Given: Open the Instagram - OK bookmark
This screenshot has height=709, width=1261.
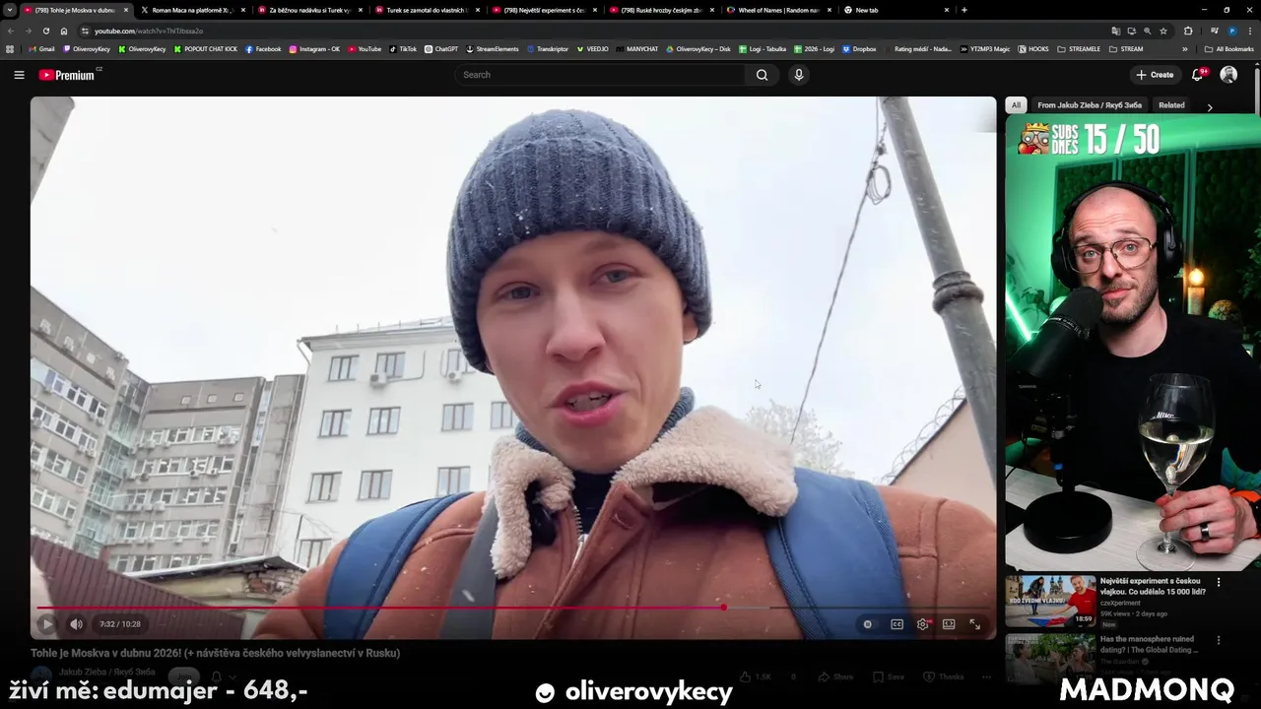Looking at the screenshot, I should click(x=314, y=49).
